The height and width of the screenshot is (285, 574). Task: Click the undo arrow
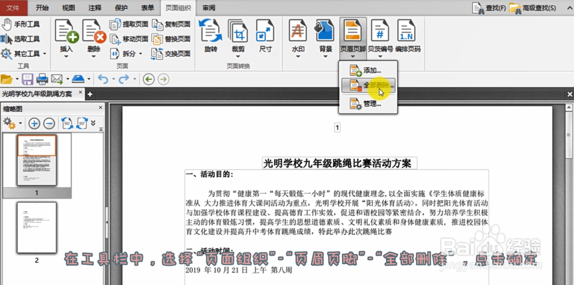pyautogui.click(x=103, y=79)
